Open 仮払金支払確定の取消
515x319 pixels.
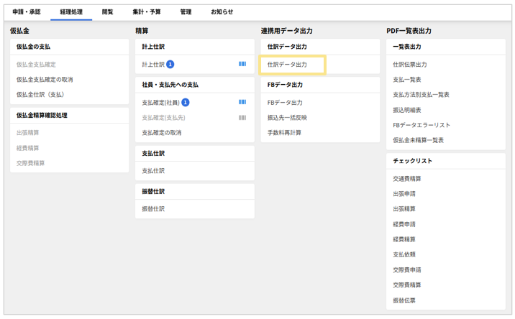click(x=45, y=80)
